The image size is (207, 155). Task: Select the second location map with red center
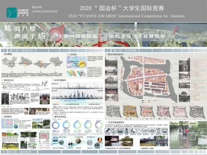coord(25,62)
